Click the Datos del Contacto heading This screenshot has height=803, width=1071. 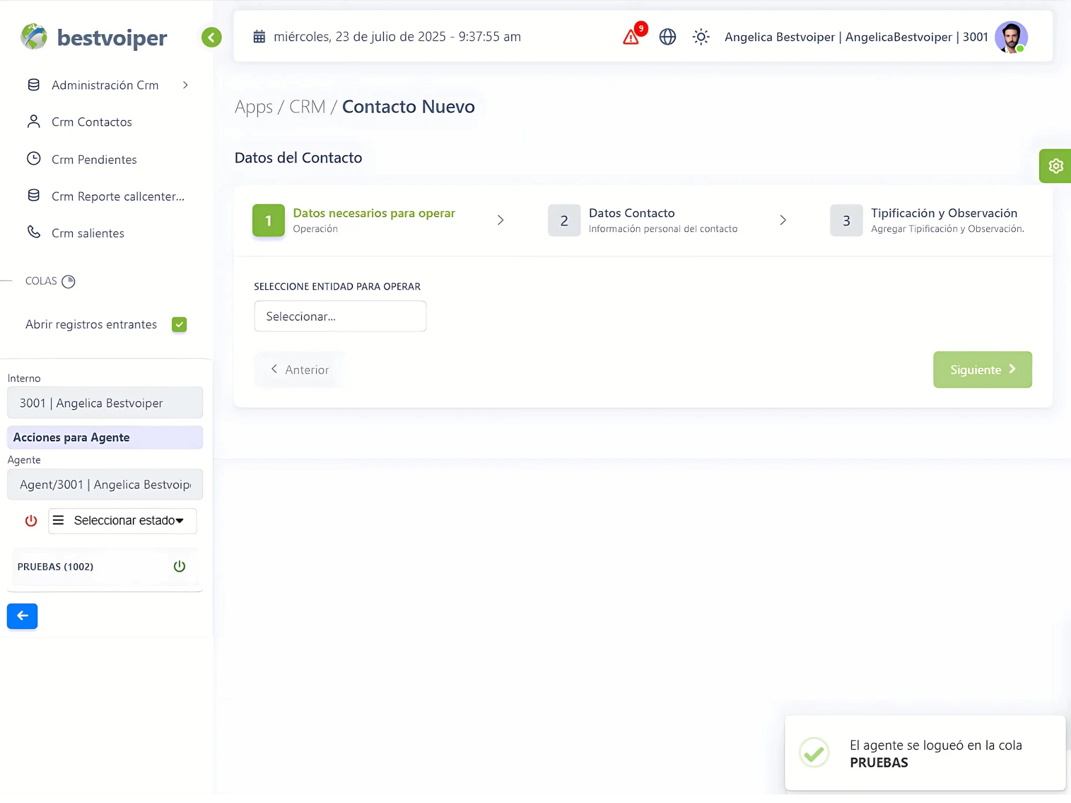pos(298,158)
